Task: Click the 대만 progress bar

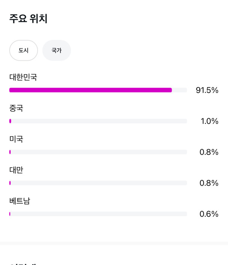Action: click(x=98, y=183)
